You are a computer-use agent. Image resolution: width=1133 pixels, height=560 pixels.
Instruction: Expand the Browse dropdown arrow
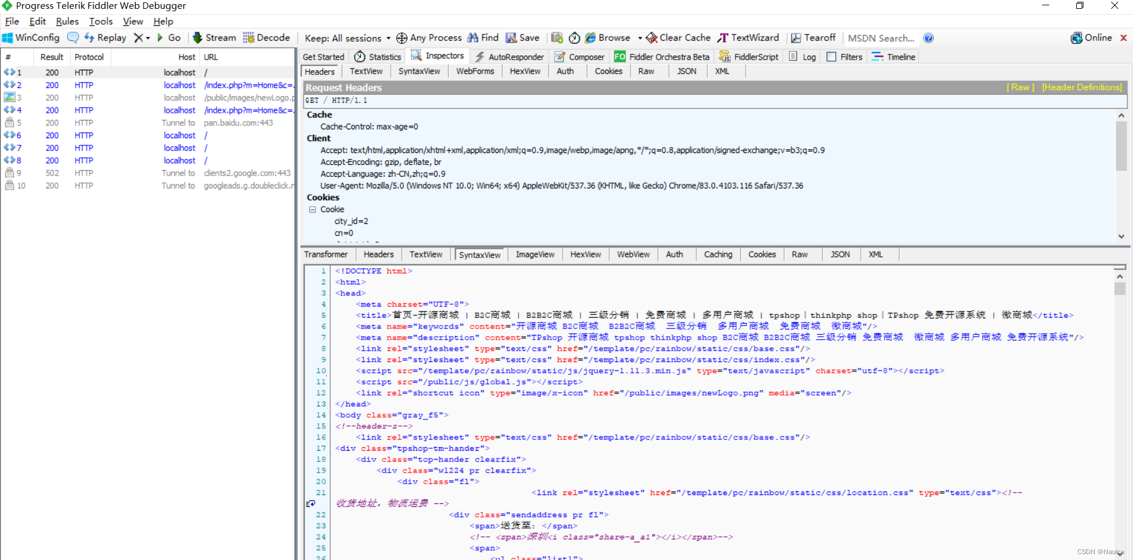pyautogui.click(x=640, y=38)
